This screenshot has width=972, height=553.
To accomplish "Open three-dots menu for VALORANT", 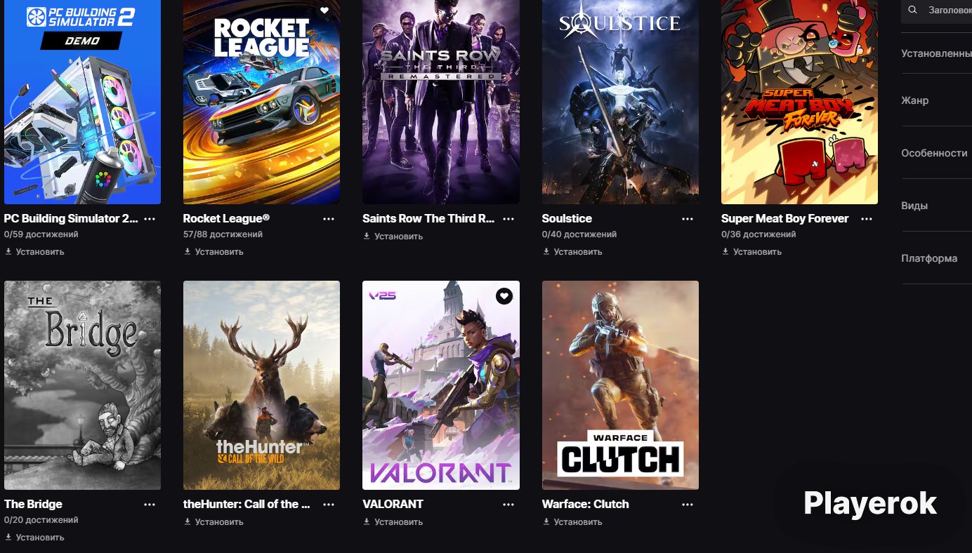I will [x=508, y=505].
